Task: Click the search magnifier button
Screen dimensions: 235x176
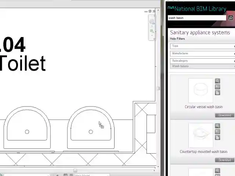Action: point(231,18)
